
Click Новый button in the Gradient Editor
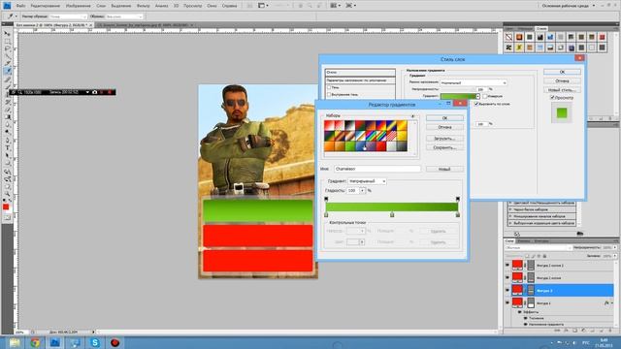[444, 169]
